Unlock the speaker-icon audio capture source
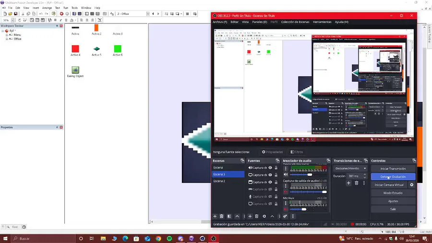 (276, 168)
